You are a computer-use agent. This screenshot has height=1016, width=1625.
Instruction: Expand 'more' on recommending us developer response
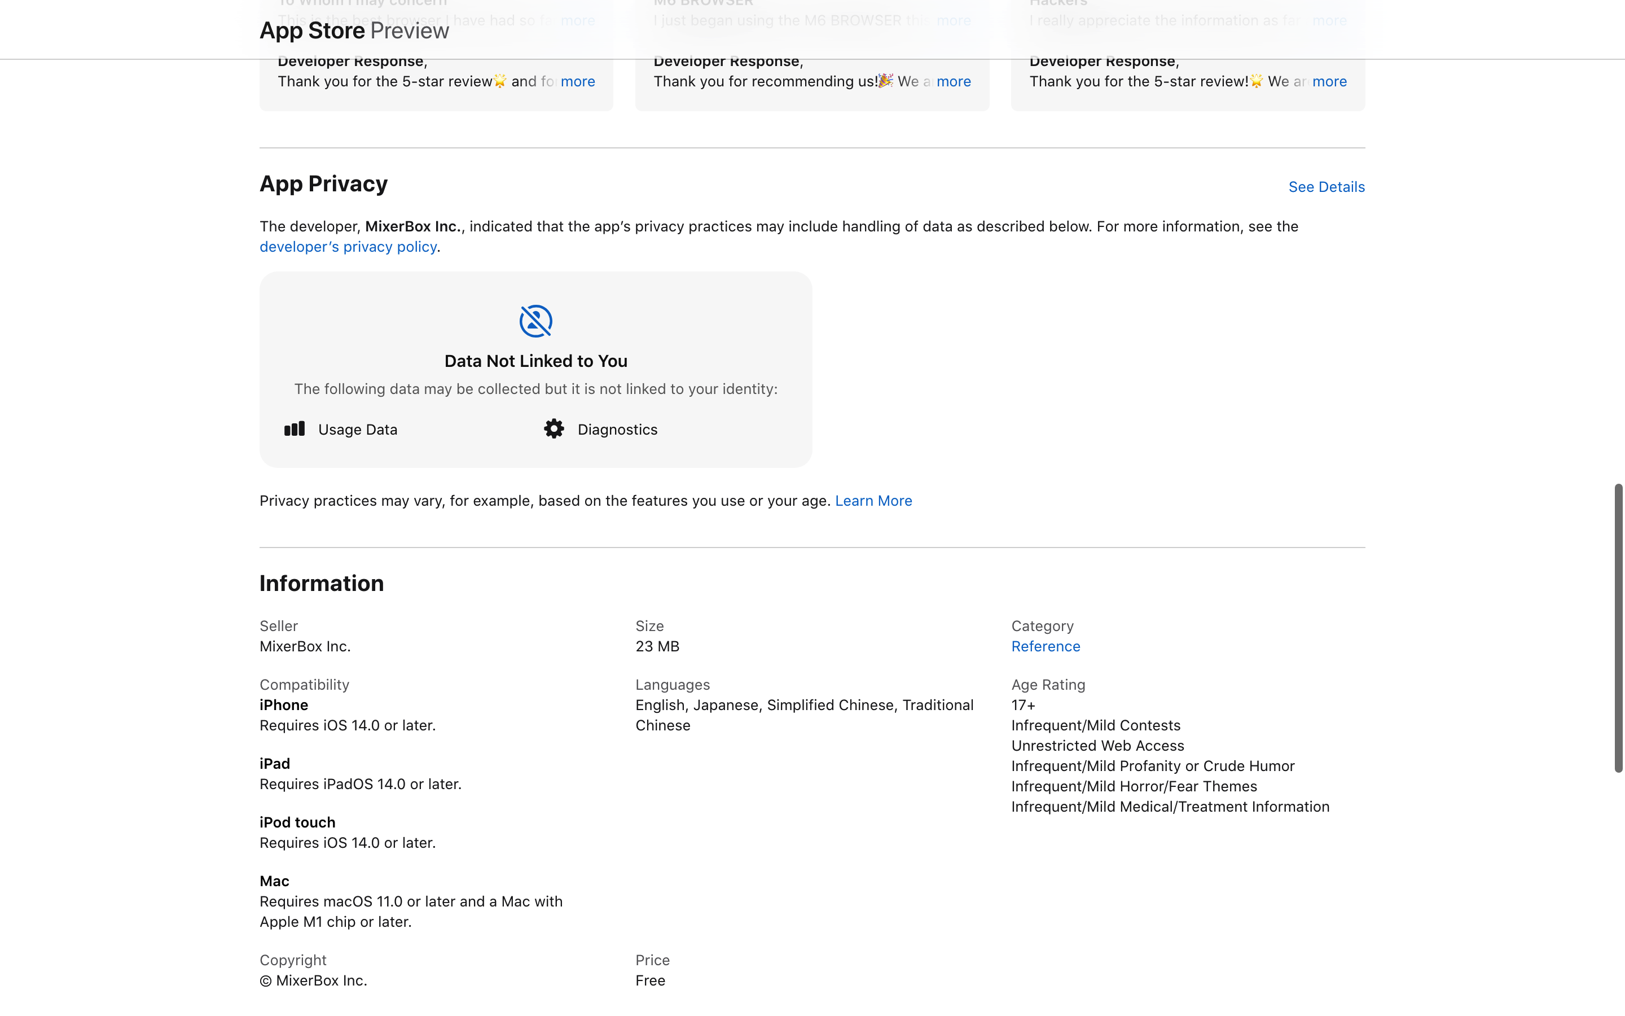coord(954,81)
